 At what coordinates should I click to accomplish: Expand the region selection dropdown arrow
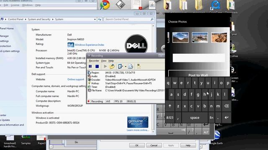(x=126, y=67)
